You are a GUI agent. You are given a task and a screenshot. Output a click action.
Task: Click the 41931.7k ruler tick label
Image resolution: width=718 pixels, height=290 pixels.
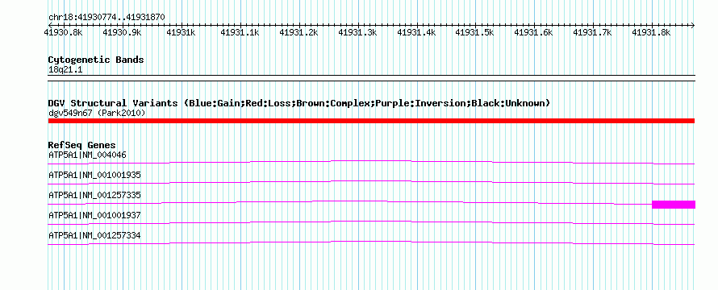[592, 32]
